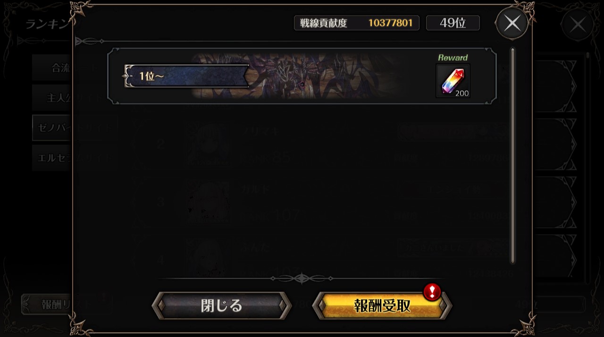
Task: Close the reward dialog with X
Action: [x=512, y=23]
